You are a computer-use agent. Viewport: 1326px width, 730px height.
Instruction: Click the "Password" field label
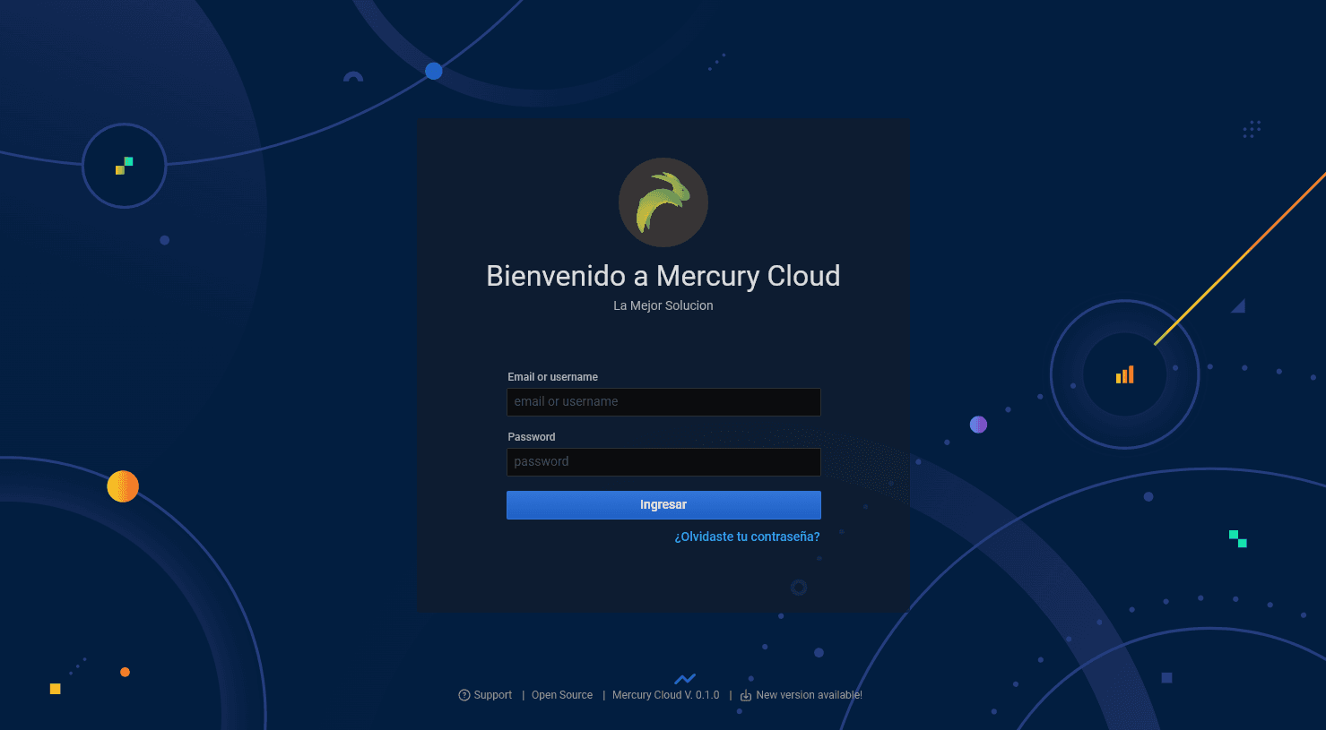pos(531,436)
